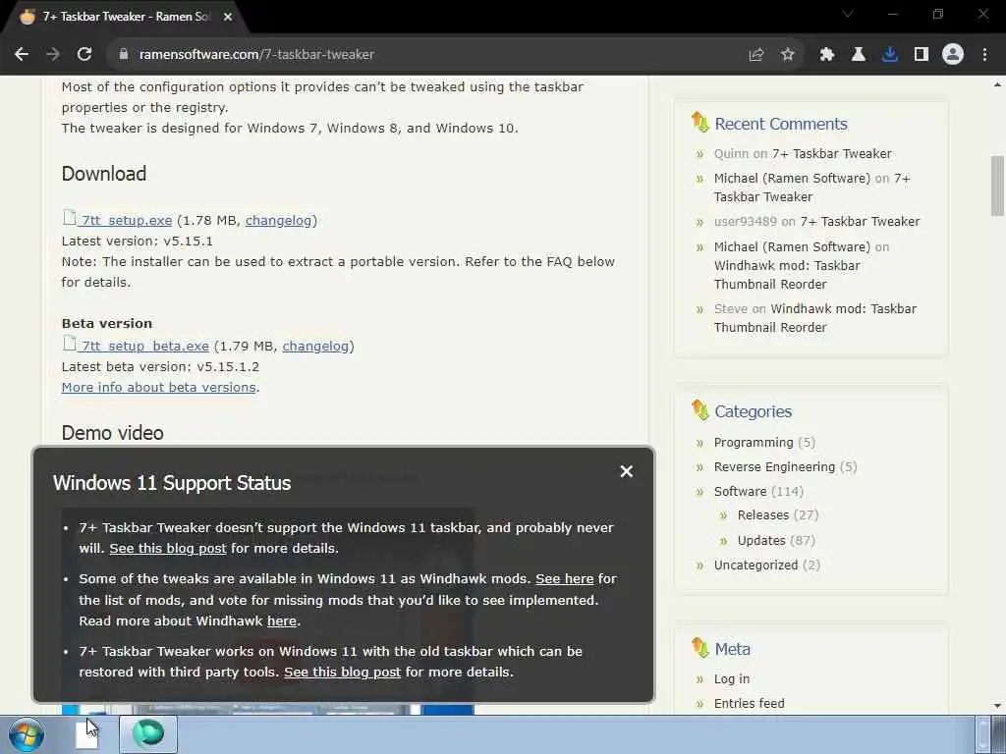This screenshot has width=1006, height=754.
Task: Click the browser forward arrow
Action: pos(53,55)
